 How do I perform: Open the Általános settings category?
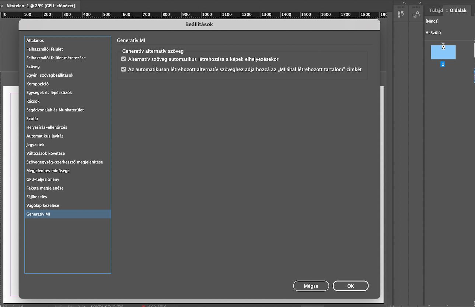[68, 41]
